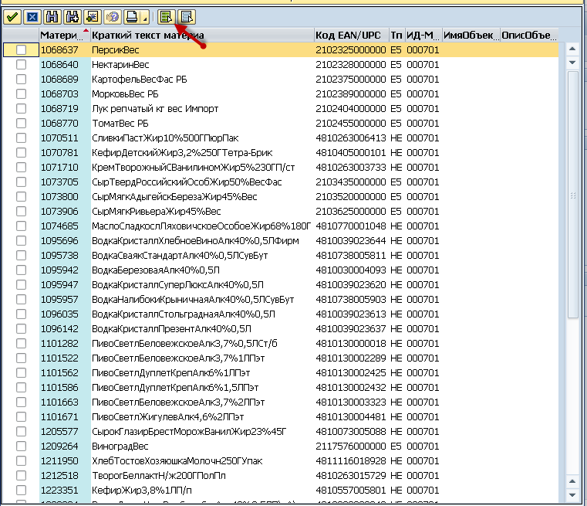Check the box for НектаринВес row
This screenshot has width=587, height=506.
pyautogui.click(x=22, y=64)
